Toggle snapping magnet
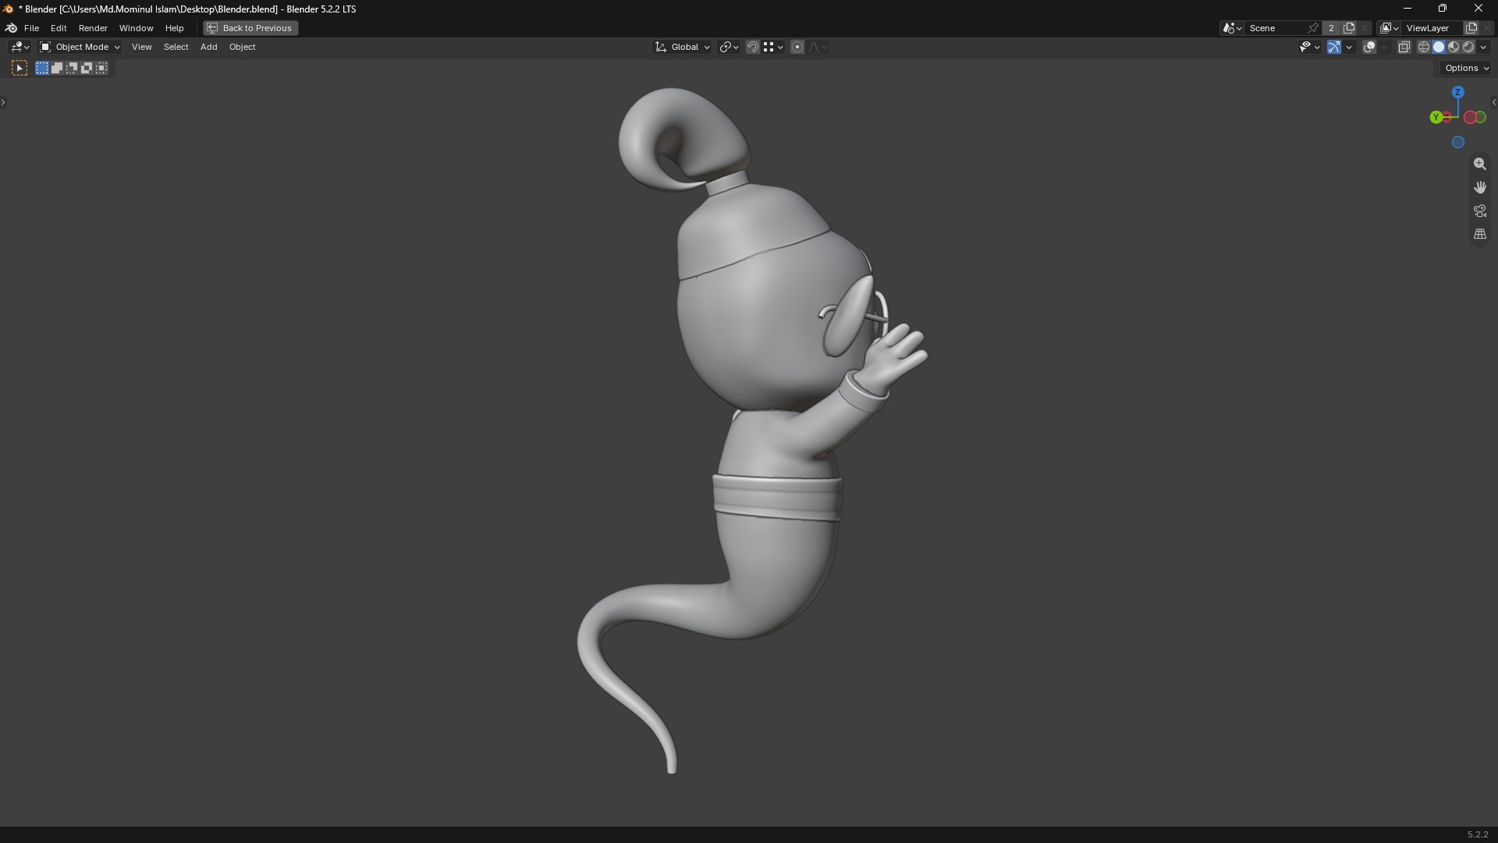This screenshot has width=1498, height=843. [x=752, y=47]
